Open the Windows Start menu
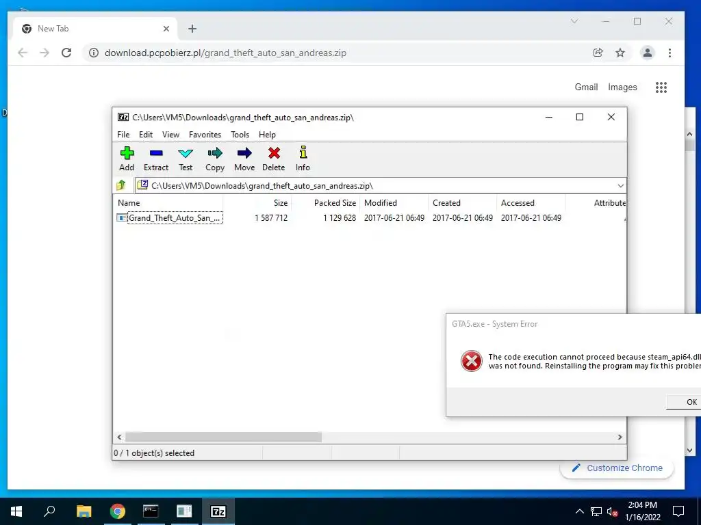The height and width of the screenshot is (525, 701). coord(16,511)
